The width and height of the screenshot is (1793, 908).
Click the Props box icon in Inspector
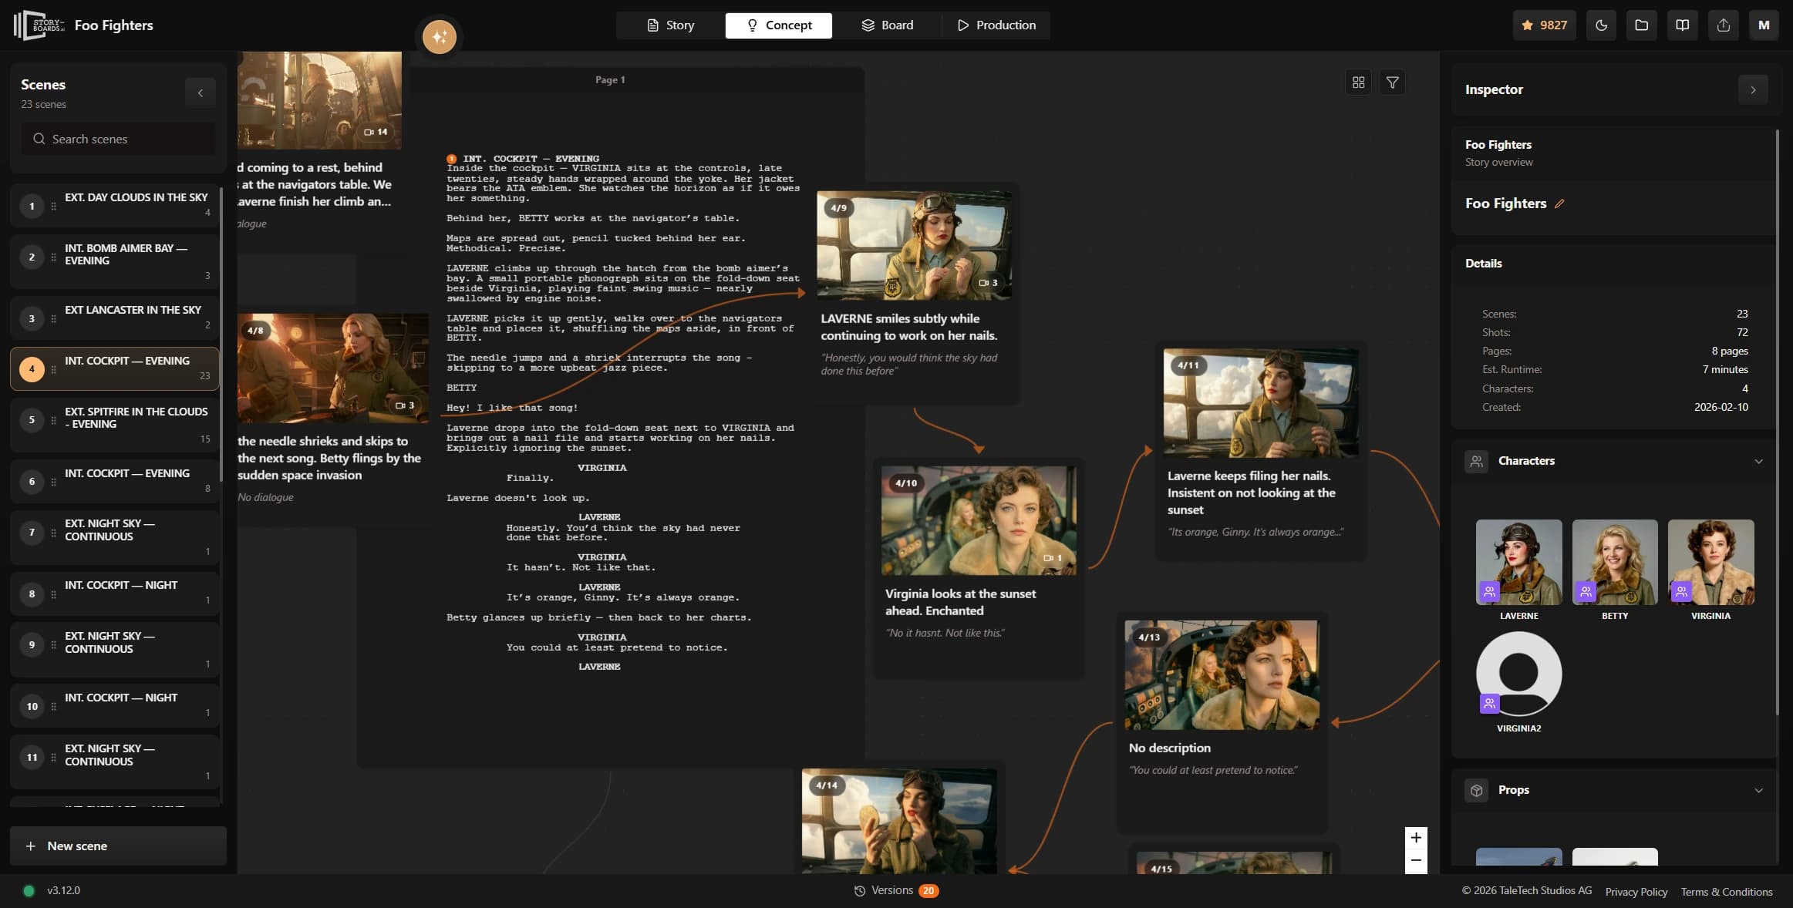pos(1477,789)
